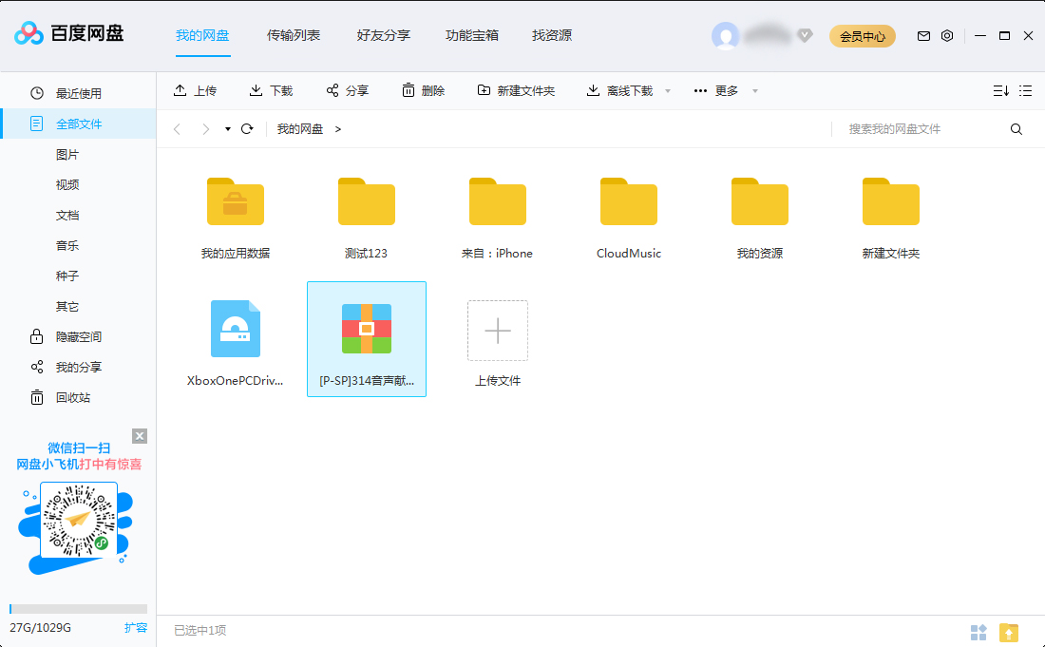Switch view using bottom-right grid icon
This screenshot has height=647, width=1045.
pos(978,630)
